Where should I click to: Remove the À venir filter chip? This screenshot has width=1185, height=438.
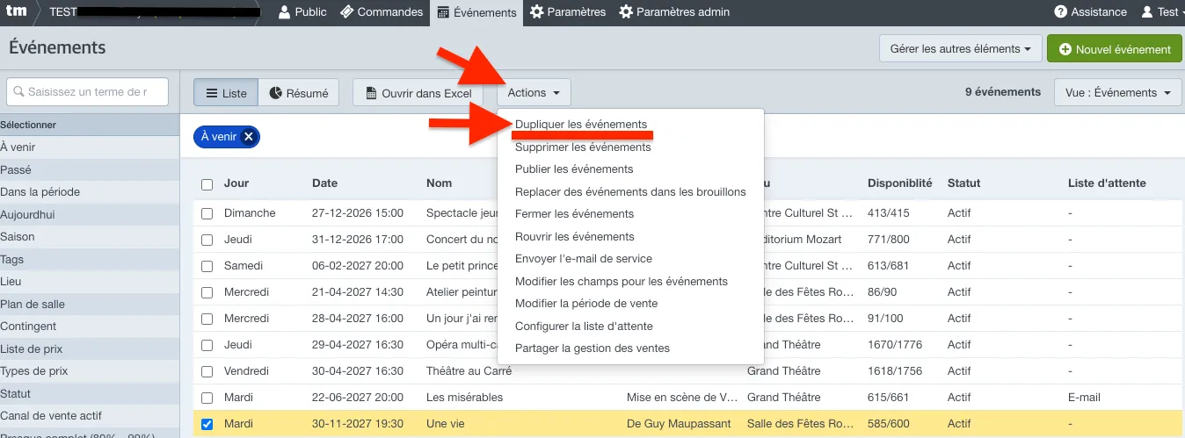[x=249, y=137]
